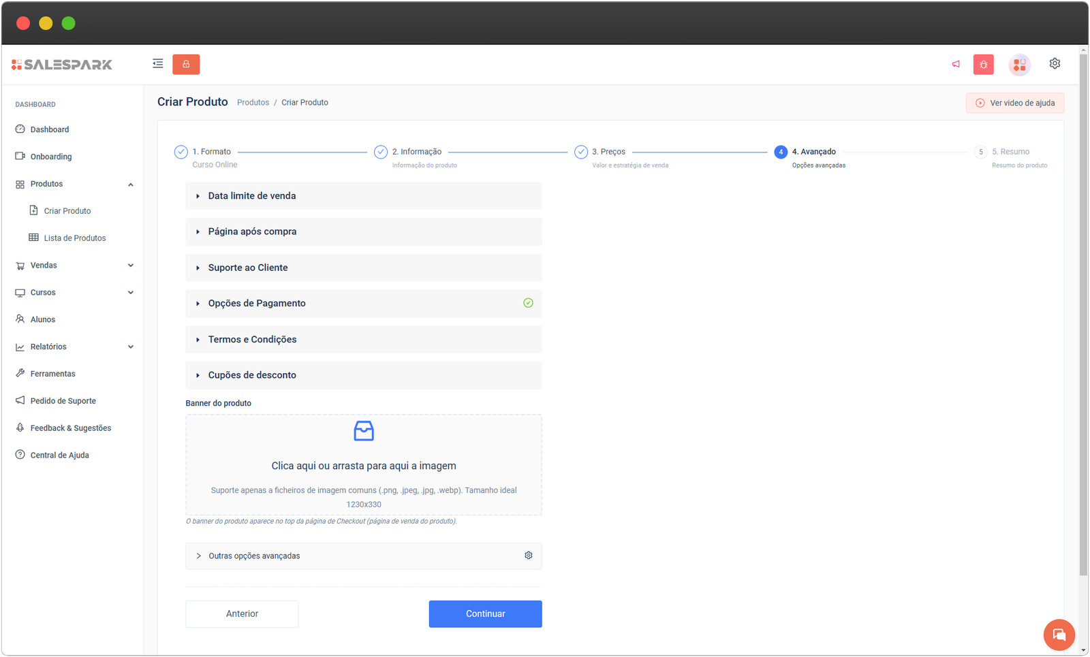The height and width of the screenshot is (657, 1090).
Task: Go to Ferramentas in the sidebar
Action: [x=52, y=374]
